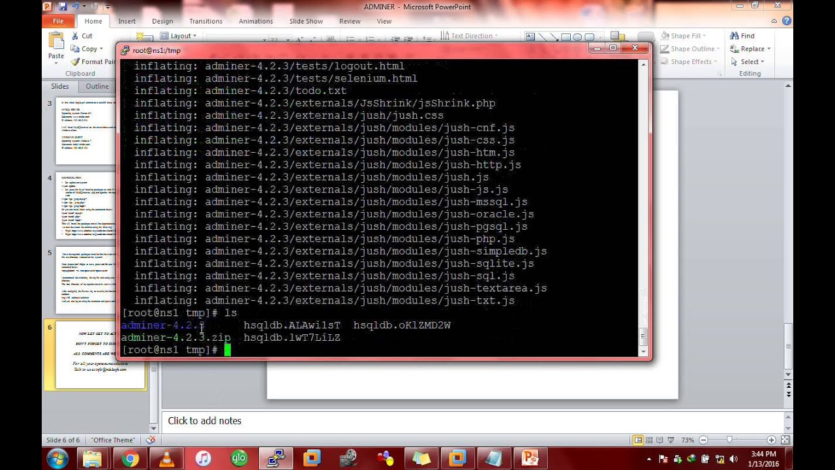Fit slide to current window icon
Viewport: 835px width, 470px height.
coord(787,440)
